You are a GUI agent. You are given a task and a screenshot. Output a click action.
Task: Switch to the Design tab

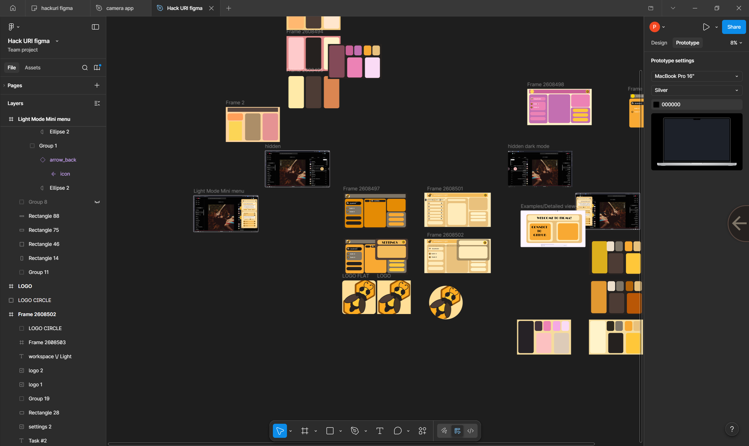pyautogui.click(x=659, y=43)
